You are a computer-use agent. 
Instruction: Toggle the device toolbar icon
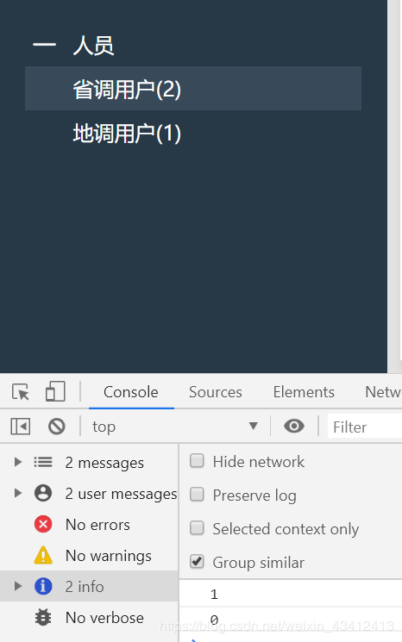pos(55,392)
